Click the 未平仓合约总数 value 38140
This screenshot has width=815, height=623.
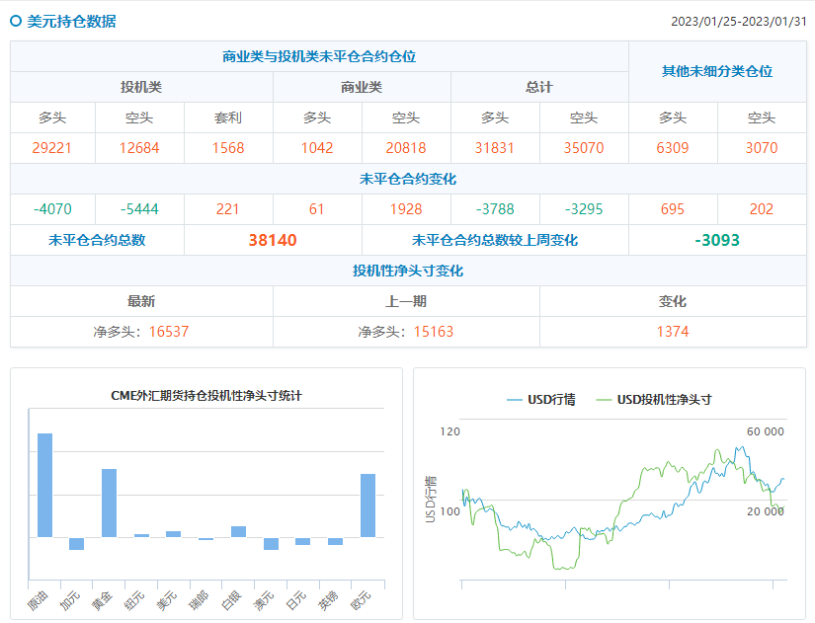273,240
